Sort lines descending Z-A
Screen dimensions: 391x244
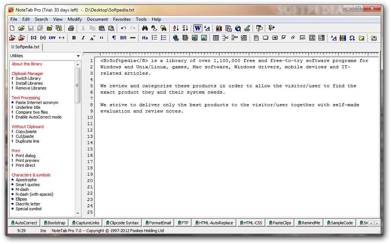(185, 28)
